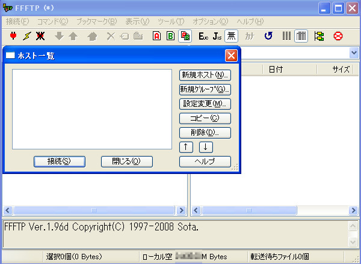Click the X Delete toolbar icon
Image resolution: width=361 pixels, height=264 pixels.
coord(111,36)
